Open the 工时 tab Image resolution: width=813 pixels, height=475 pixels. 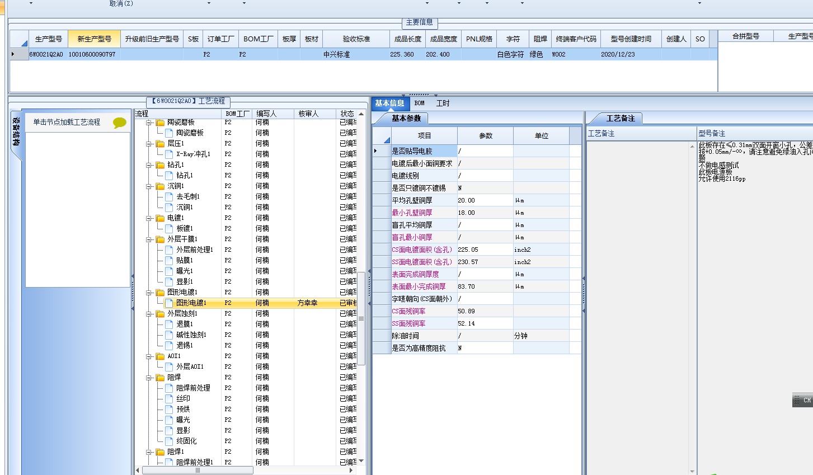pyautogui.click(x=443, y=104)
